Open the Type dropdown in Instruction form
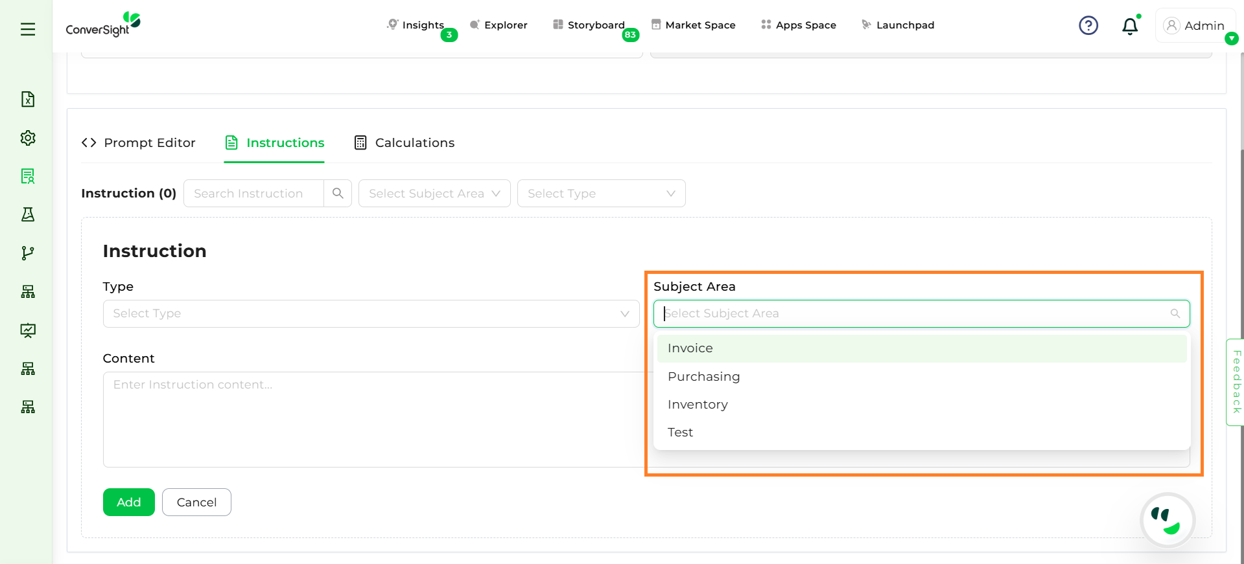Screen dimensions: 1244x564 pos(371,314)
